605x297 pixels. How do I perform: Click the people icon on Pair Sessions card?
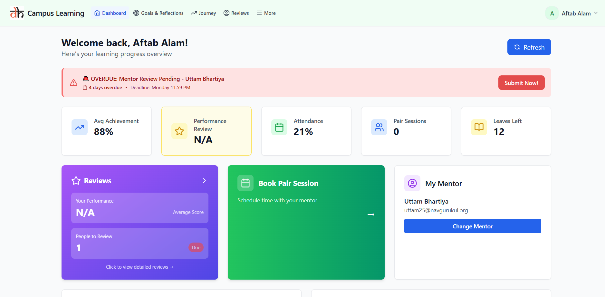[379, 127]
